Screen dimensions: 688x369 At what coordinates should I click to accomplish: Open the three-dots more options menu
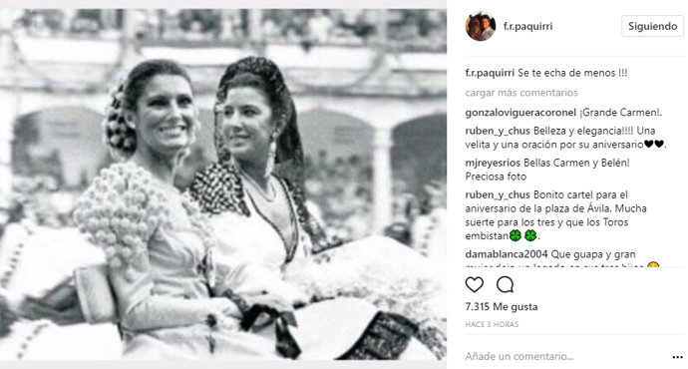pos(677,357)
